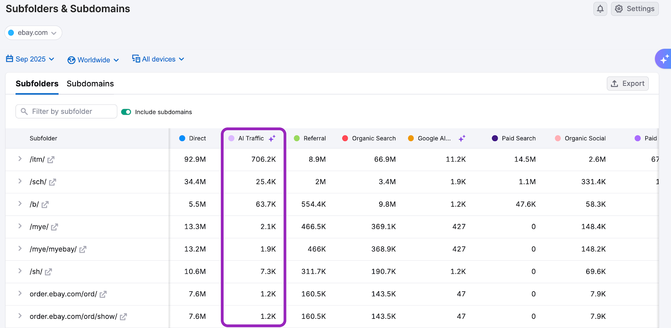Click the 706.2K AI Traffic value

point(263,159)
